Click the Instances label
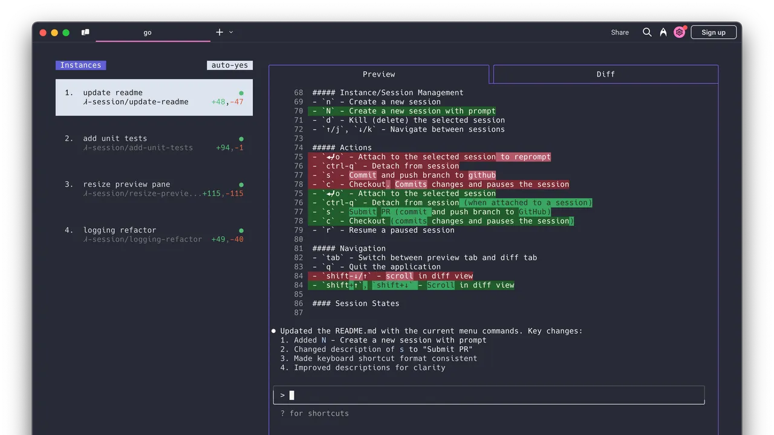Screen dimensions: 774x435 click(80, 65)
